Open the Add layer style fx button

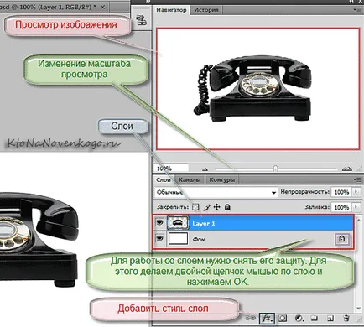coord(267,318)
